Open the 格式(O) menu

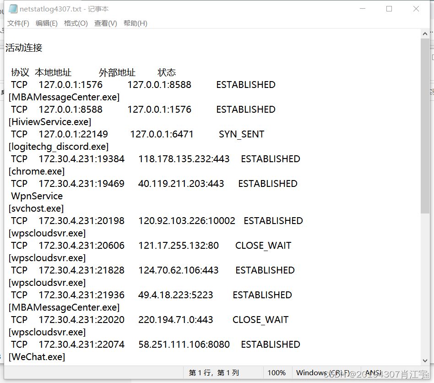tap(76, 23)
